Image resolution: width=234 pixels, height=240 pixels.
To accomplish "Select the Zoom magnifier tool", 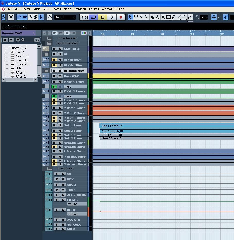I will tap(157, 17).
